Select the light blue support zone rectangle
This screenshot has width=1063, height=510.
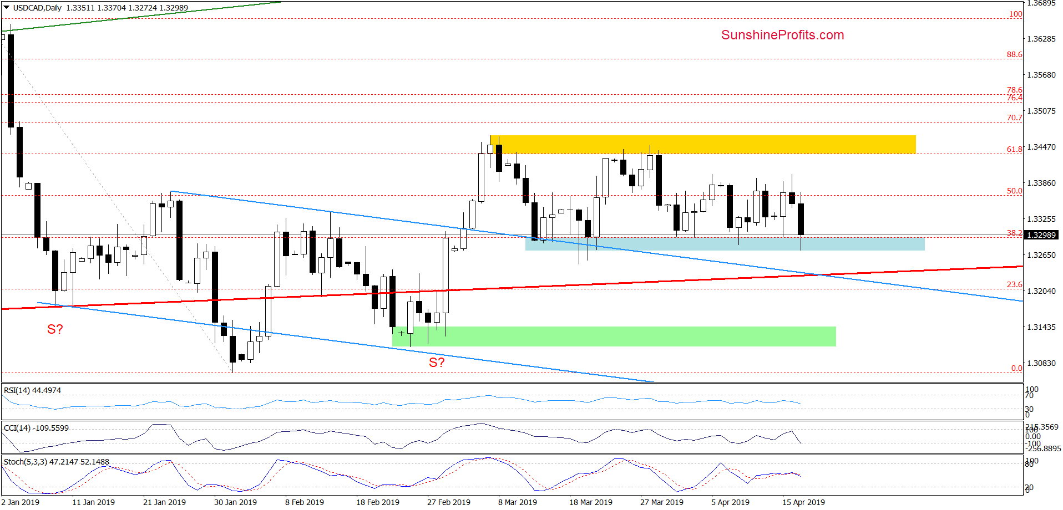click(725, 244)
